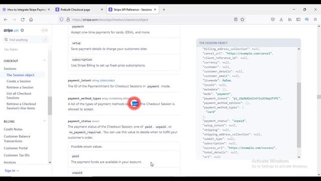Open the downloads arrow icon
Image resolution: width=321 pixels, height=181 pixels.
point(281,20)
